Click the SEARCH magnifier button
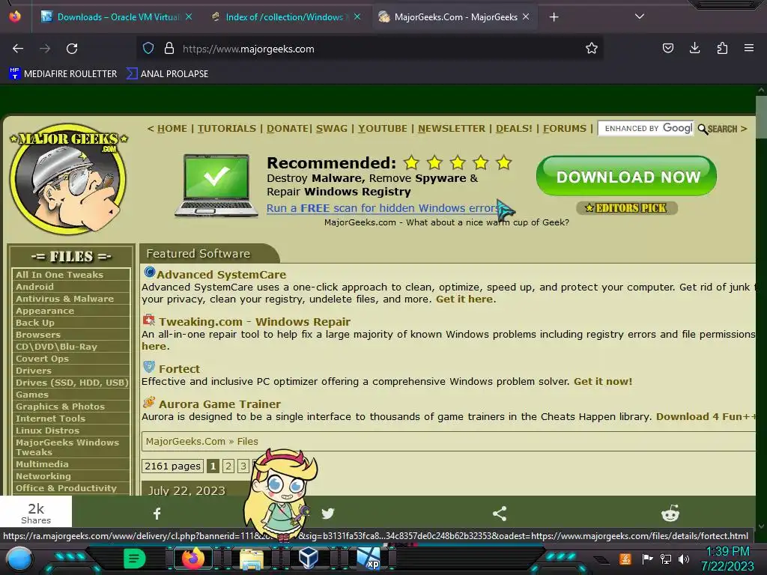The height and width of the screenshot is (575, 767). click(718, 129)
